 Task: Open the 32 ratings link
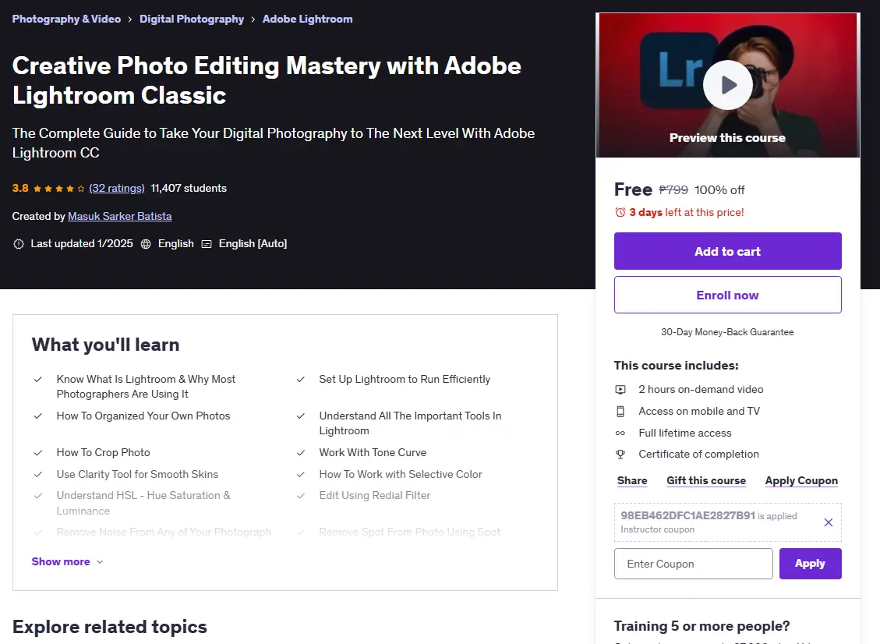(x=117, y=188)
